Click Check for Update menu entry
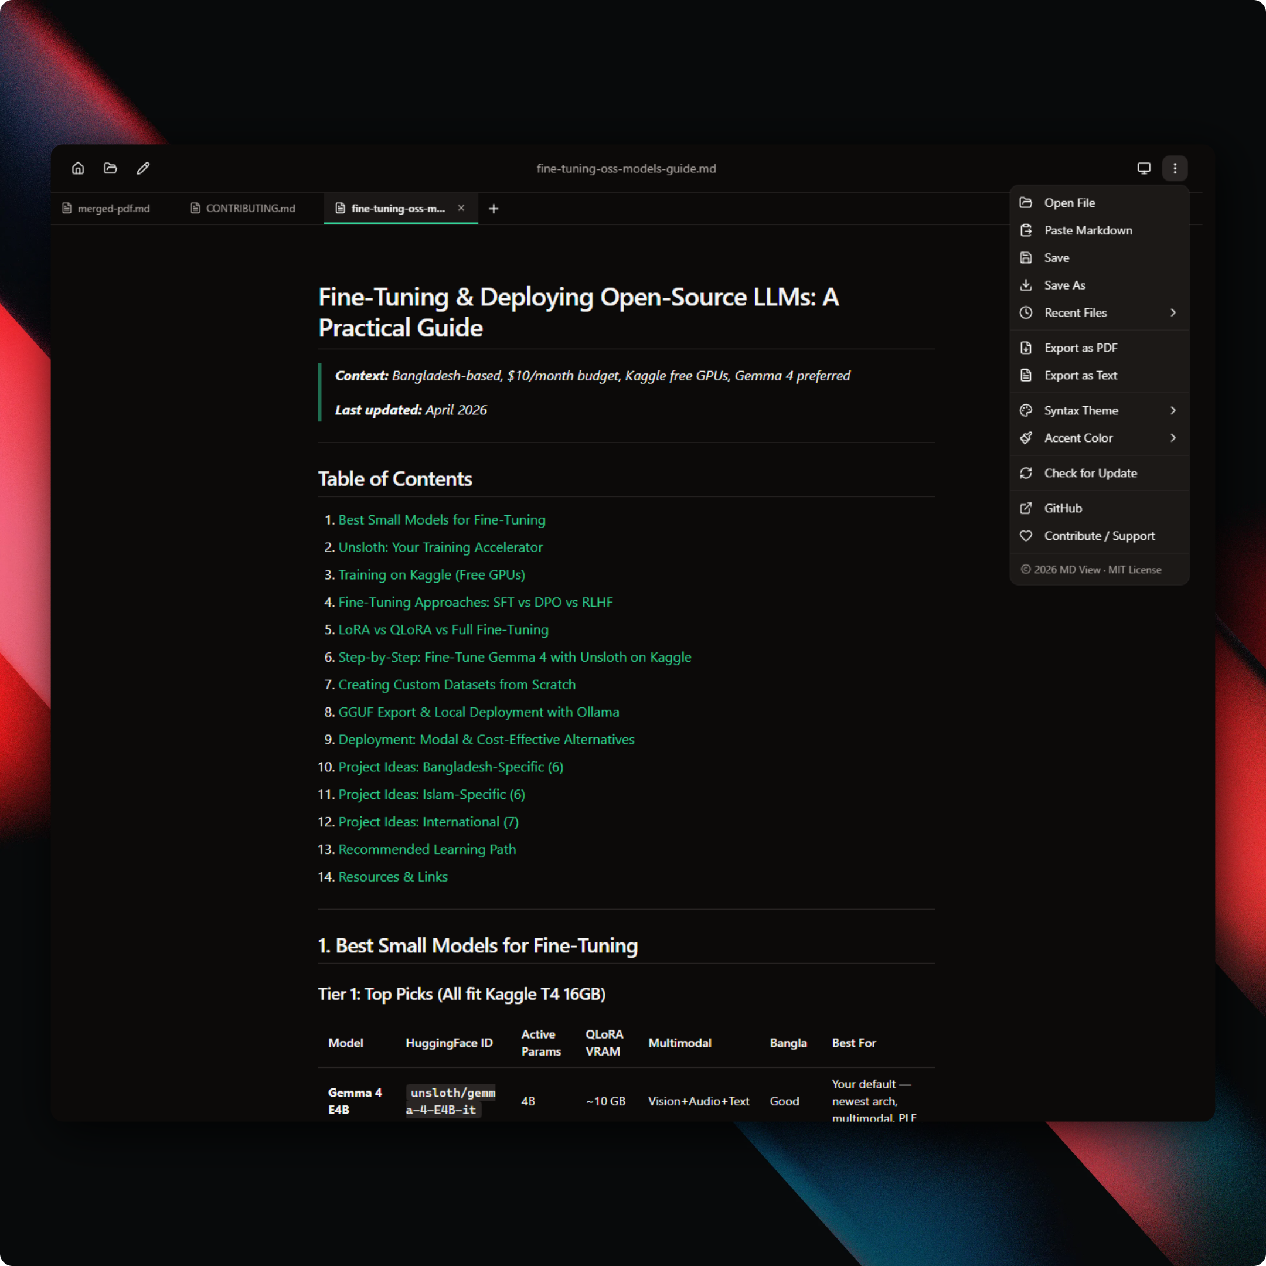Screen dimensions: 1266x1266 1090,473
